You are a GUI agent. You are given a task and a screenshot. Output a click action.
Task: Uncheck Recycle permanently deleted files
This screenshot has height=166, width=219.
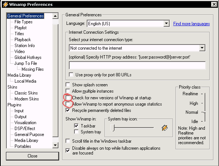[x=68, y=110]
